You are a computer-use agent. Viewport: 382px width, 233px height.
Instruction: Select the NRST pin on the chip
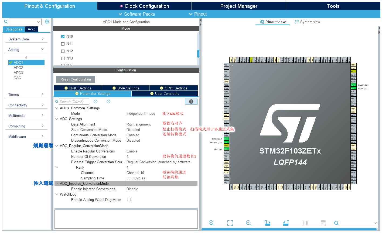tap(226, 145)
